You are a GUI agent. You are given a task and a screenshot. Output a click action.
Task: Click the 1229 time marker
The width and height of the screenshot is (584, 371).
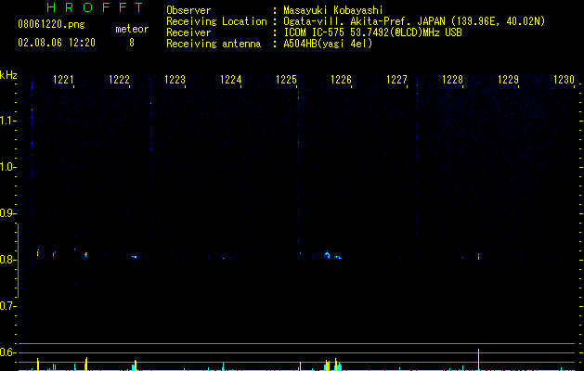click(508, 80)
